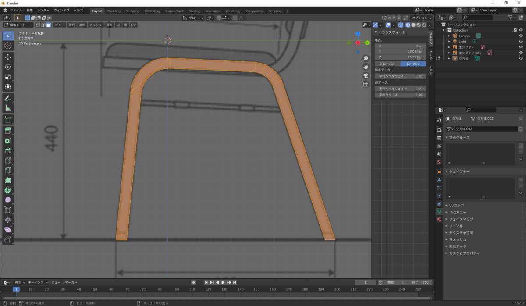Select the Add Cube tool
This screenshot has height=306, width=526.
[8, 119]
